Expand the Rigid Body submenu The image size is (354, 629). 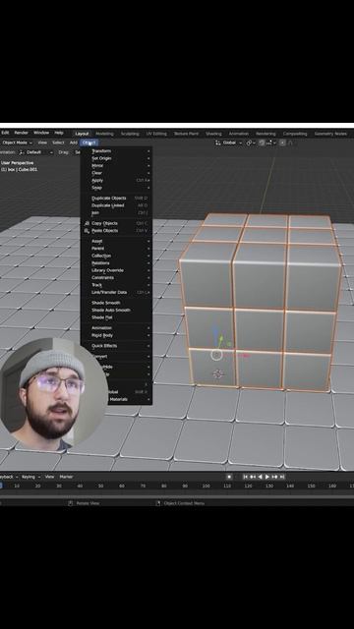(116, 335)
